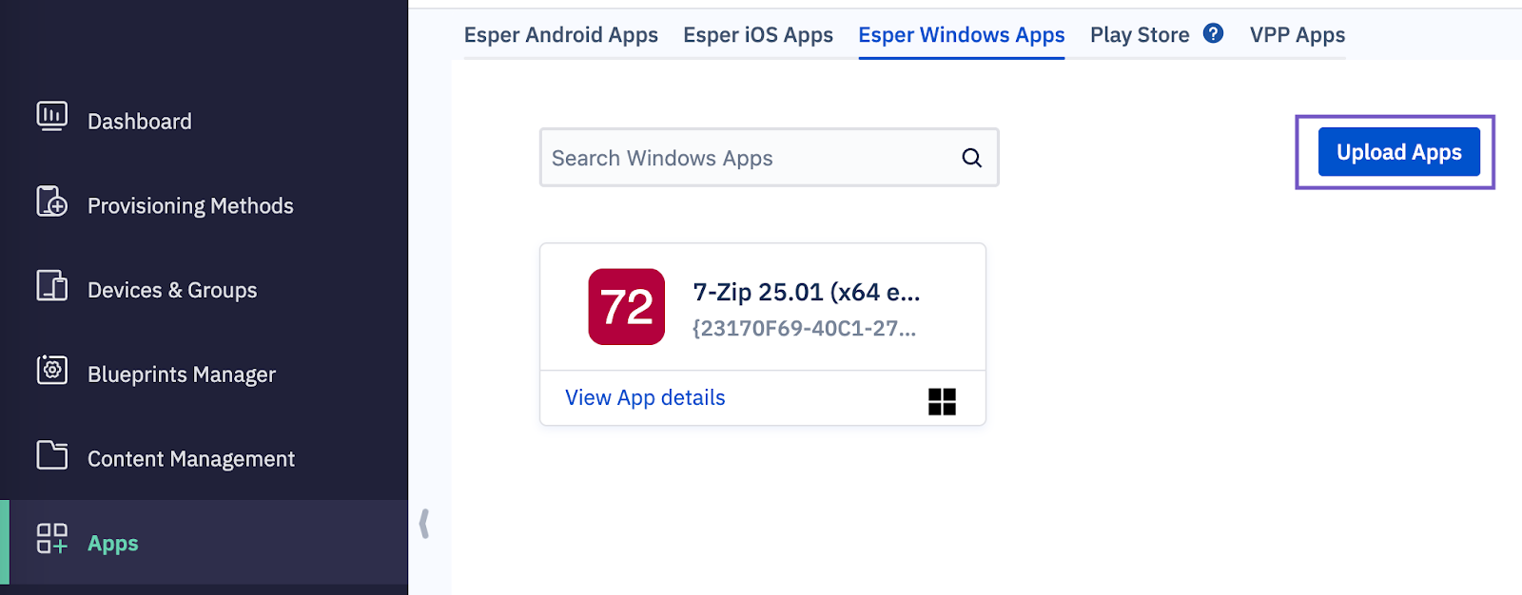Open View App details for 7-Zip

(x=644, y=397)
